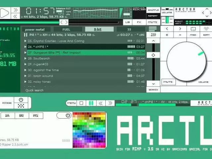This screenshot has height=159, width=212.
Task: Skip to next track in mini player
Action: [x=110, y=103]
